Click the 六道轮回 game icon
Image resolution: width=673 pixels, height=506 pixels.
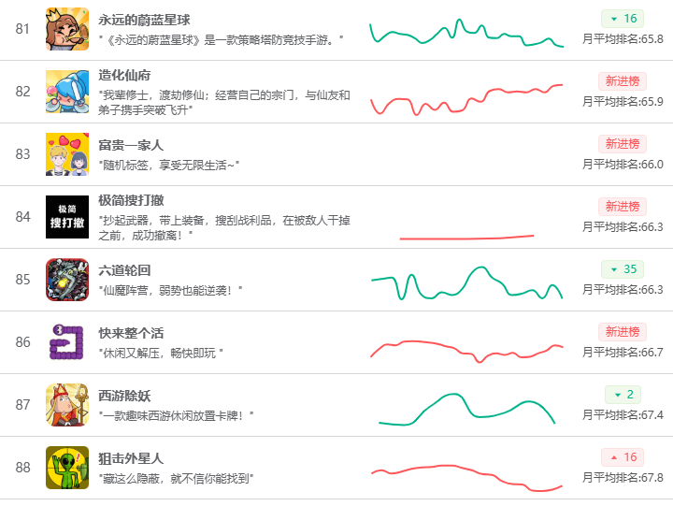67,280
